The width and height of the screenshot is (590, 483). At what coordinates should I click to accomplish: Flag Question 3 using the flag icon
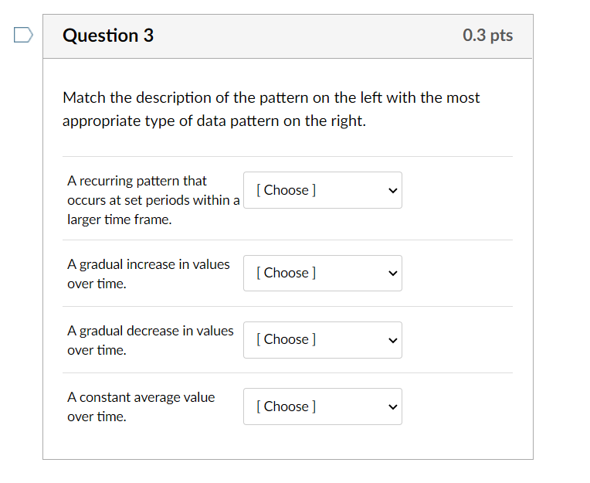[x=23, y=35]
